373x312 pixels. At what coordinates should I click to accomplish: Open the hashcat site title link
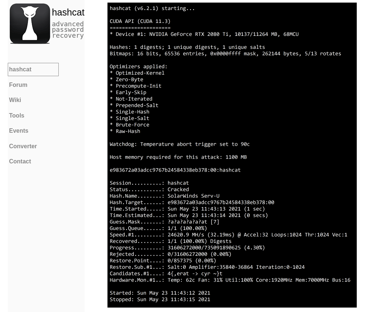tap(68, 13)
